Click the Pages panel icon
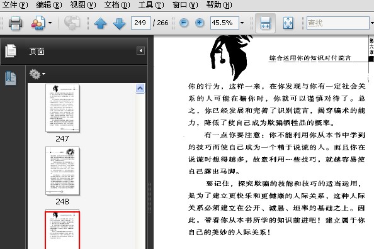The image size is (374, 249). (11, 51)
